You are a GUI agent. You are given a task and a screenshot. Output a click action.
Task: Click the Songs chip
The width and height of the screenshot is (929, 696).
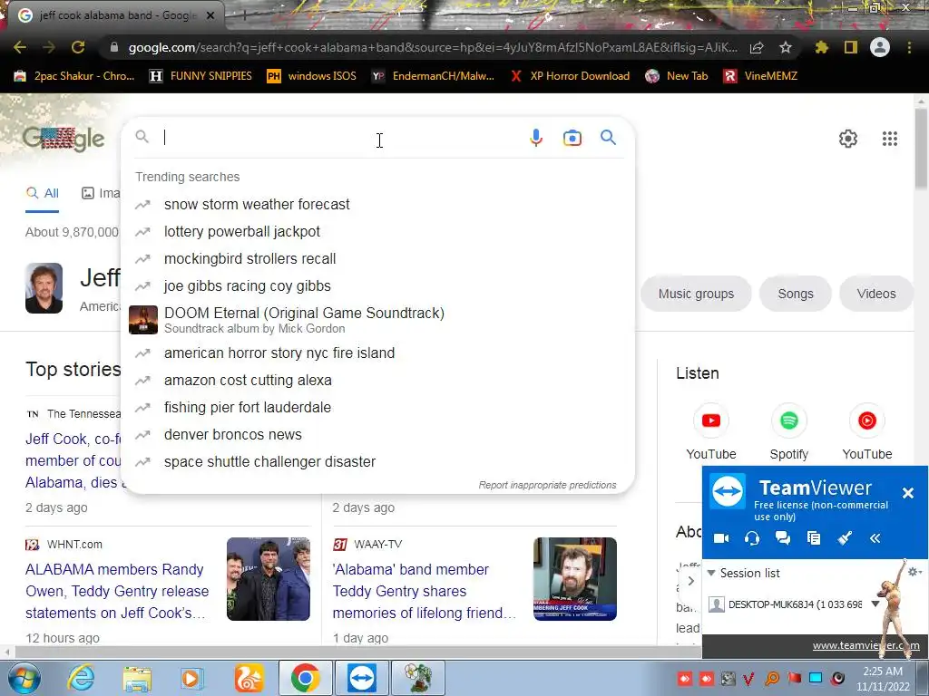pyautogui.click(x=795, y=294)
